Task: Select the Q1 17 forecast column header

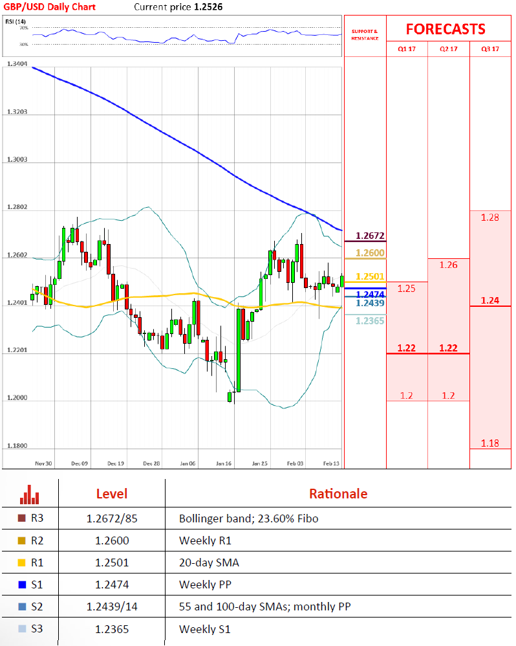Action: tap(407, 49)
